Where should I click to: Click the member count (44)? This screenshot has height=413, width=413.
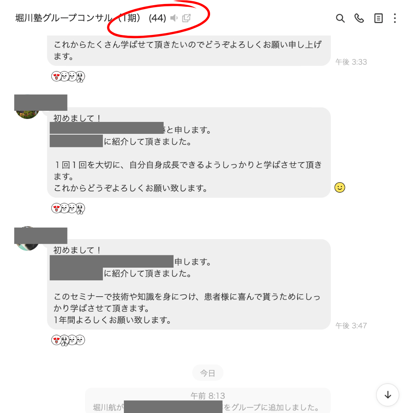click(x=157, y=18)
